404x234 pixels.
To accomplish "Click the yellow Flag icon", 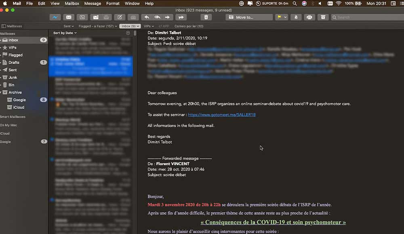I will pyautogui.click(x=279, y=17).
